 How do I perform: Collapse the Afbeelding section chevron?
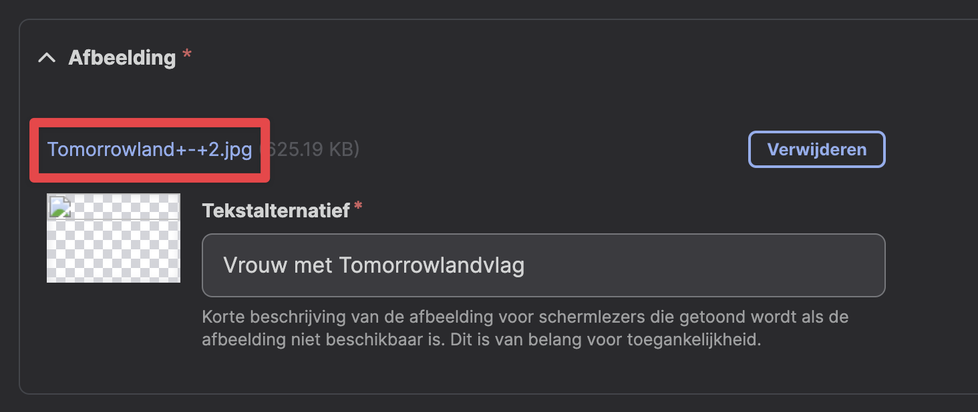47,57
